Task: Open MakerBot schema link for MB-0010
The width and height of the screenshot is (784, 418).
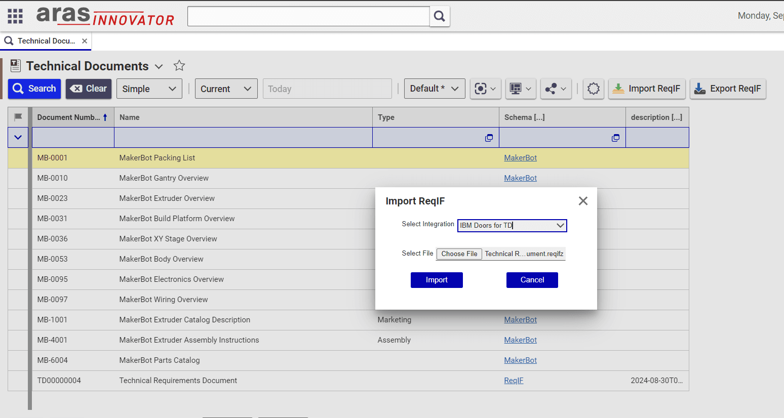Action: pos(520,178)
